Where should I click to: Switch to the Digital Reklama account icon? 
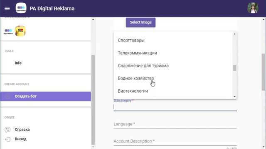tap(8, 31)
